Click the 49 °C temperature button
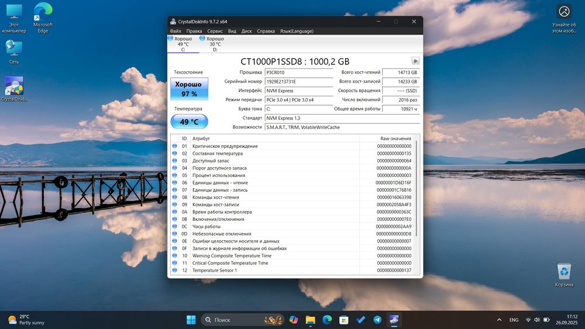 [x=188, y=122]
